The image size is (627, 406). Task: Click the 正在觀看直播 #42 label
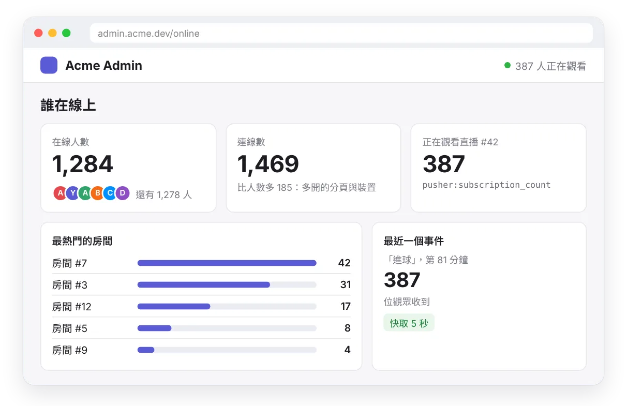click(x=460, y=142)
